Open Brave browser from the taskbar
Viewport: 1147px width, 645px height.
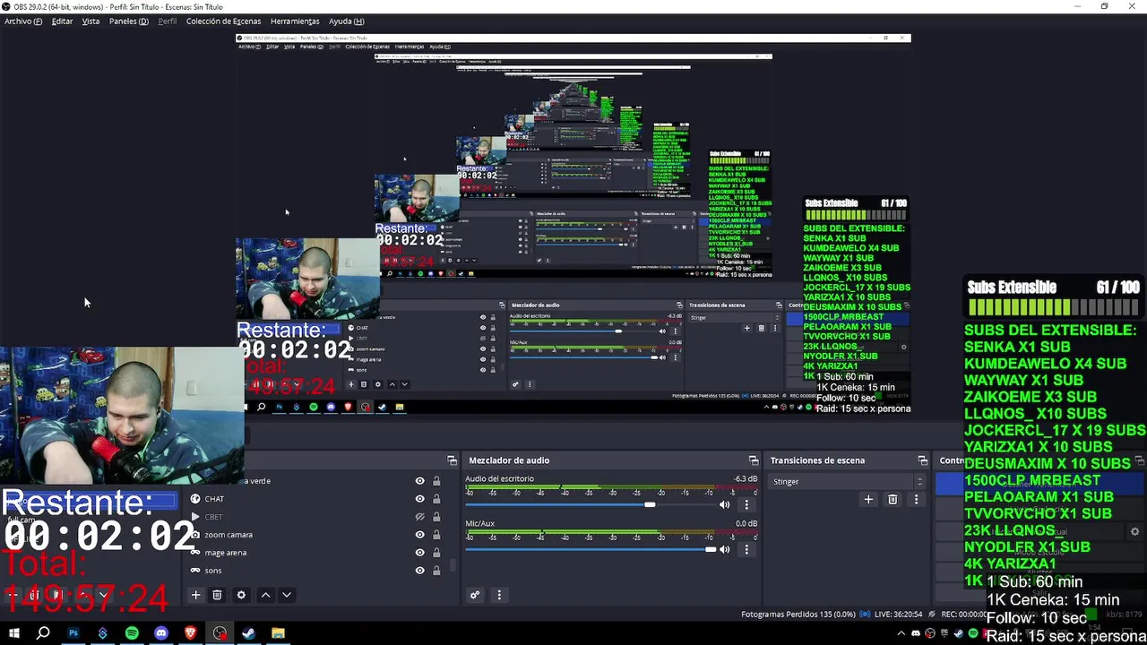point(190,633)
